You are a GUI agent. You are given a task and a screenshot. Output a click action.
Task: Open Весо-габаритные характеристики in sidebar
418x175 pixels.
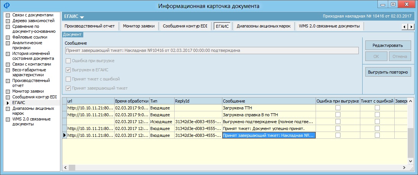(x=29, y=72)
